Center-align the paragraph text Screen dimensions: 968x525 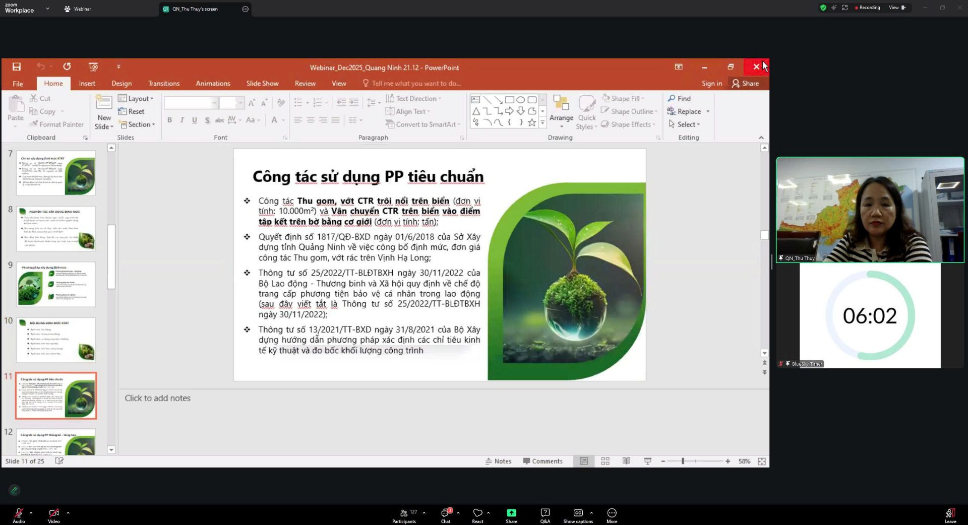click(x=310, y=120)
